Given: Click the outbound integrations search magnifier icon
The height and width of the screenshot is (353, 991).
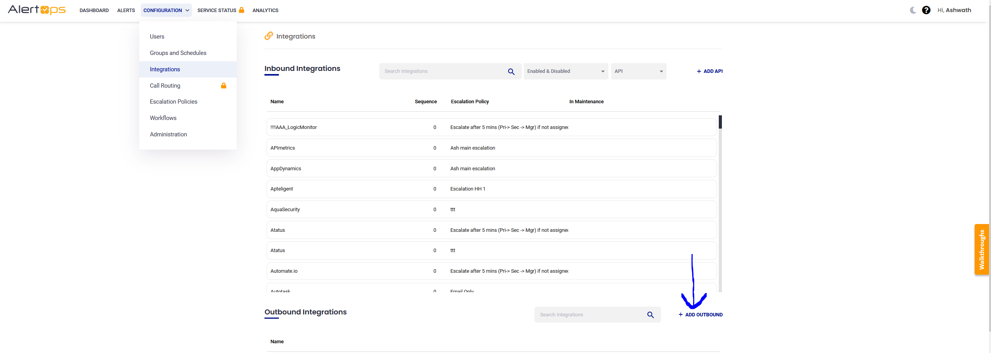Looking at the screenshot, I should coord(651,315).
